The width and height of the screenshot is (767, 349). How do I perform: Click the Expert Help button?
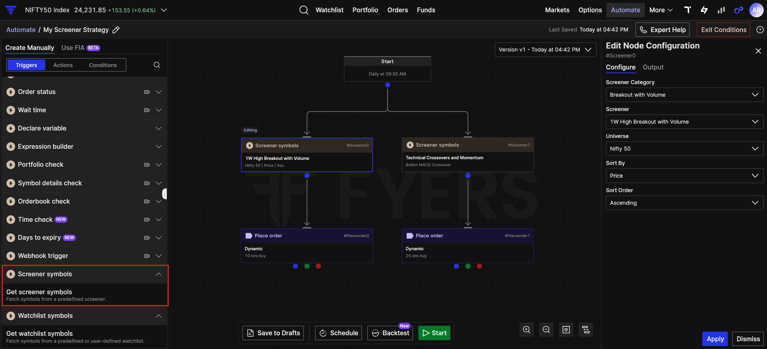pyautogui.click(x=662, y=30)
